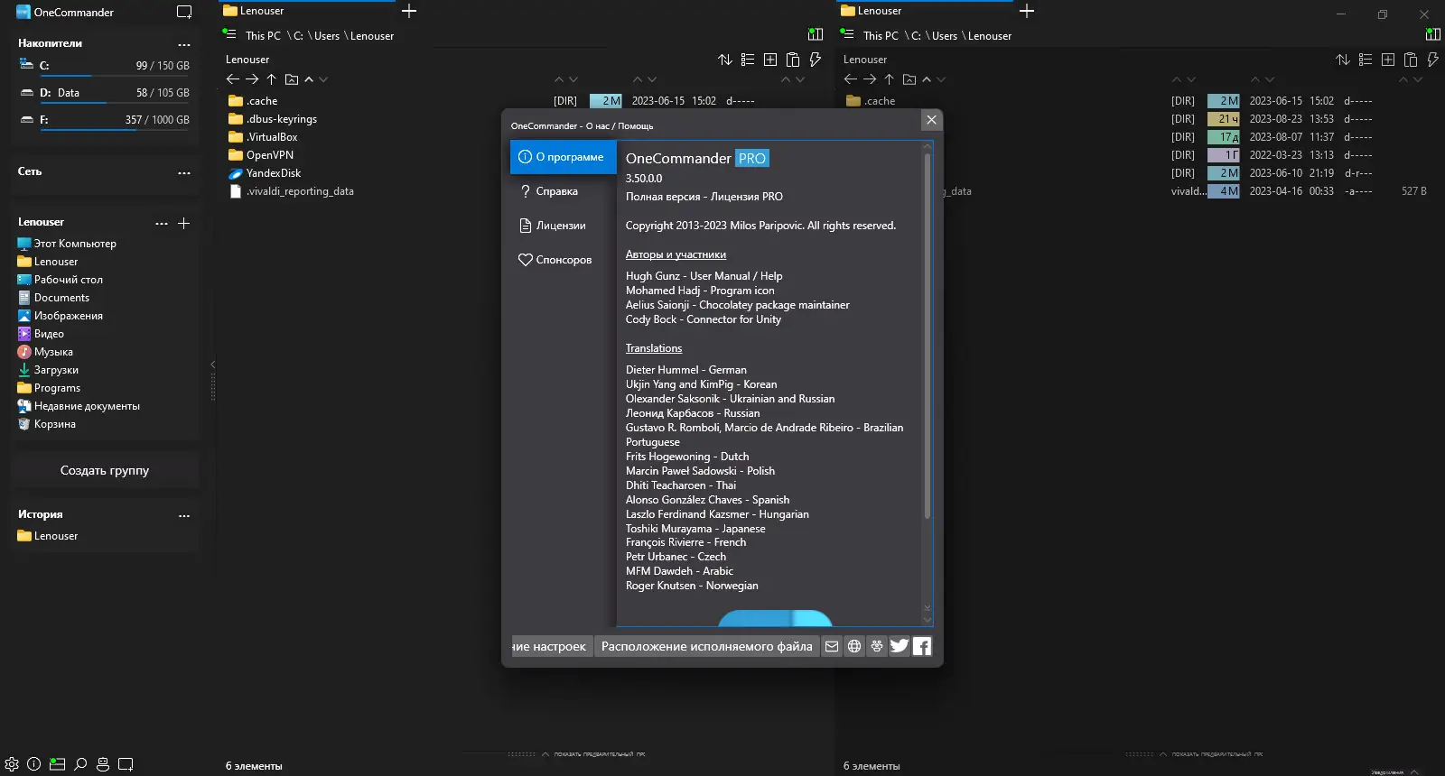Open website globe icon in About dialog
The image size is (1445, 776).
(x=854, y=646)
